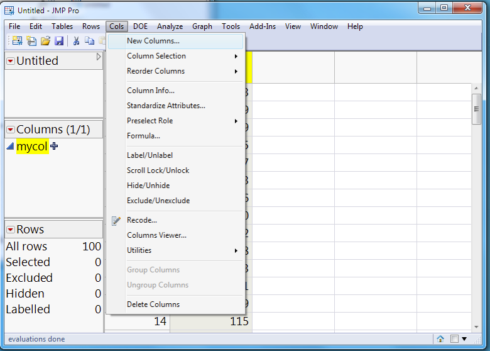This screenshot has height=351, width=490.
Task: Open the Columns panel red triangle menu
Action: coord(10,129)
